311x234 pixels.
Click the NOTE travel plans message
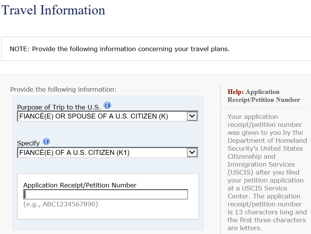120,49
